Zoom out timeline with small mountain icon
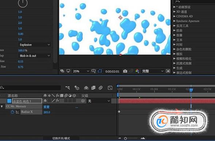Viewport: 215px width, 141px height. click(120, 138)
